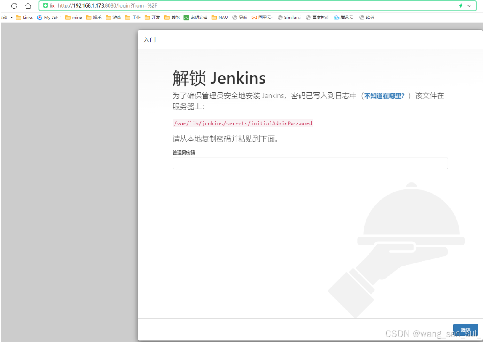The width and height of the screenshot is (483, 342).
Task: Go to the browser home page icon
Action: [28, 6]
